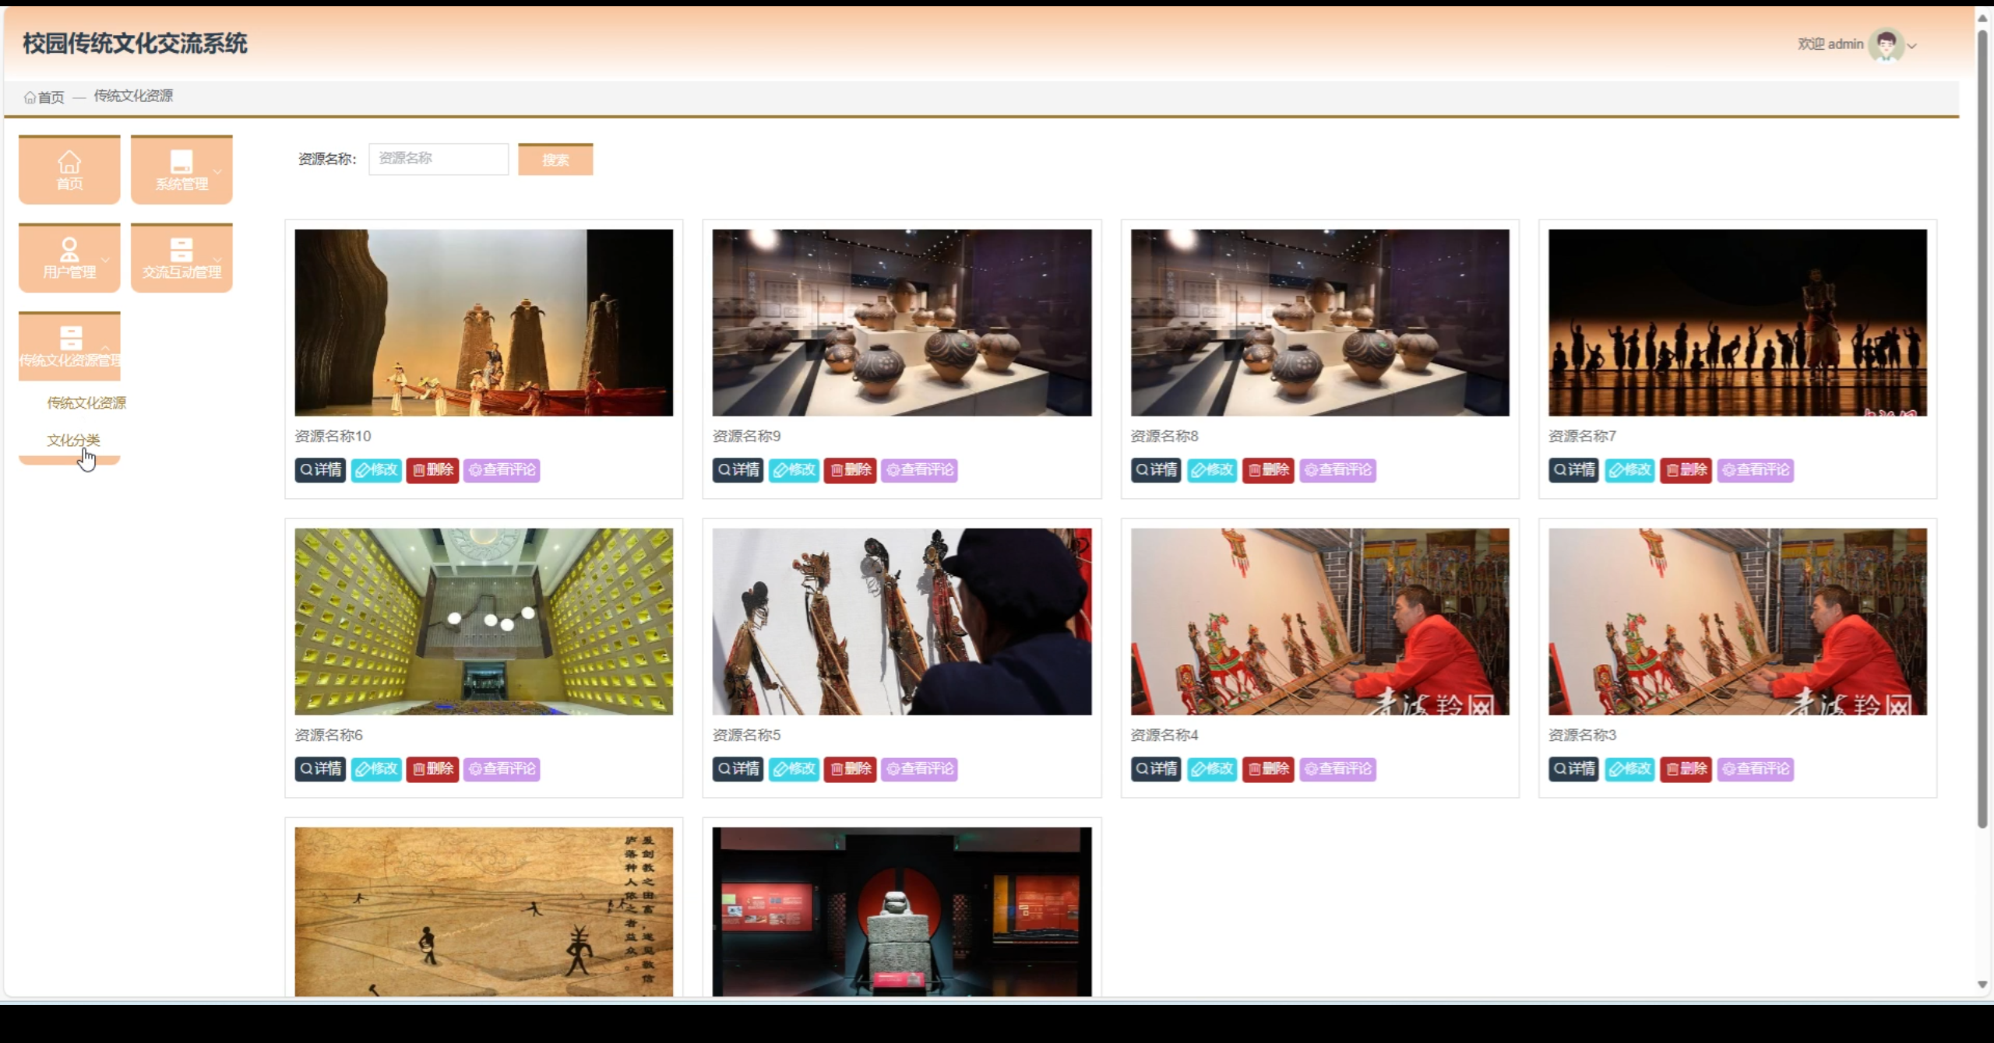
Task: Click the 首页 home icon in the sidebar
Action: (69, 162)
